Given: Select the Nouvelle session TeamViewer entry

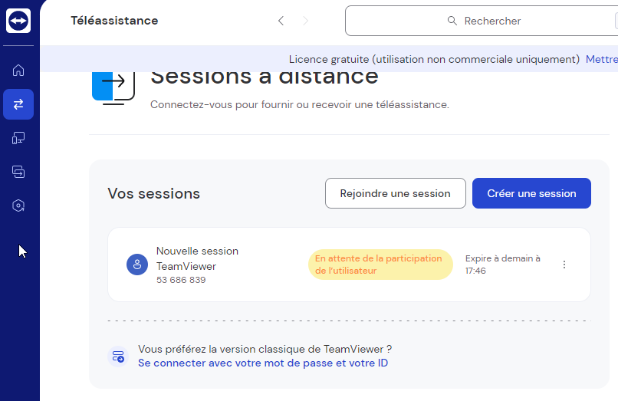Looking at the screenshot, I should click(197, 258).
